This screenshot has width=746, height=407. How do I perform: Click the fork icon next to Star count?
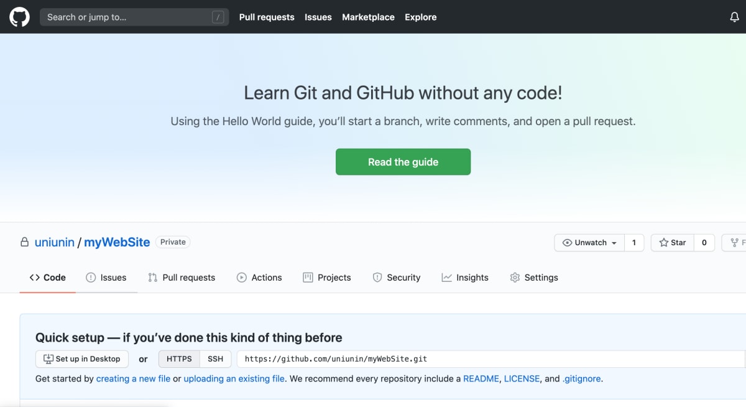[735, 243]
